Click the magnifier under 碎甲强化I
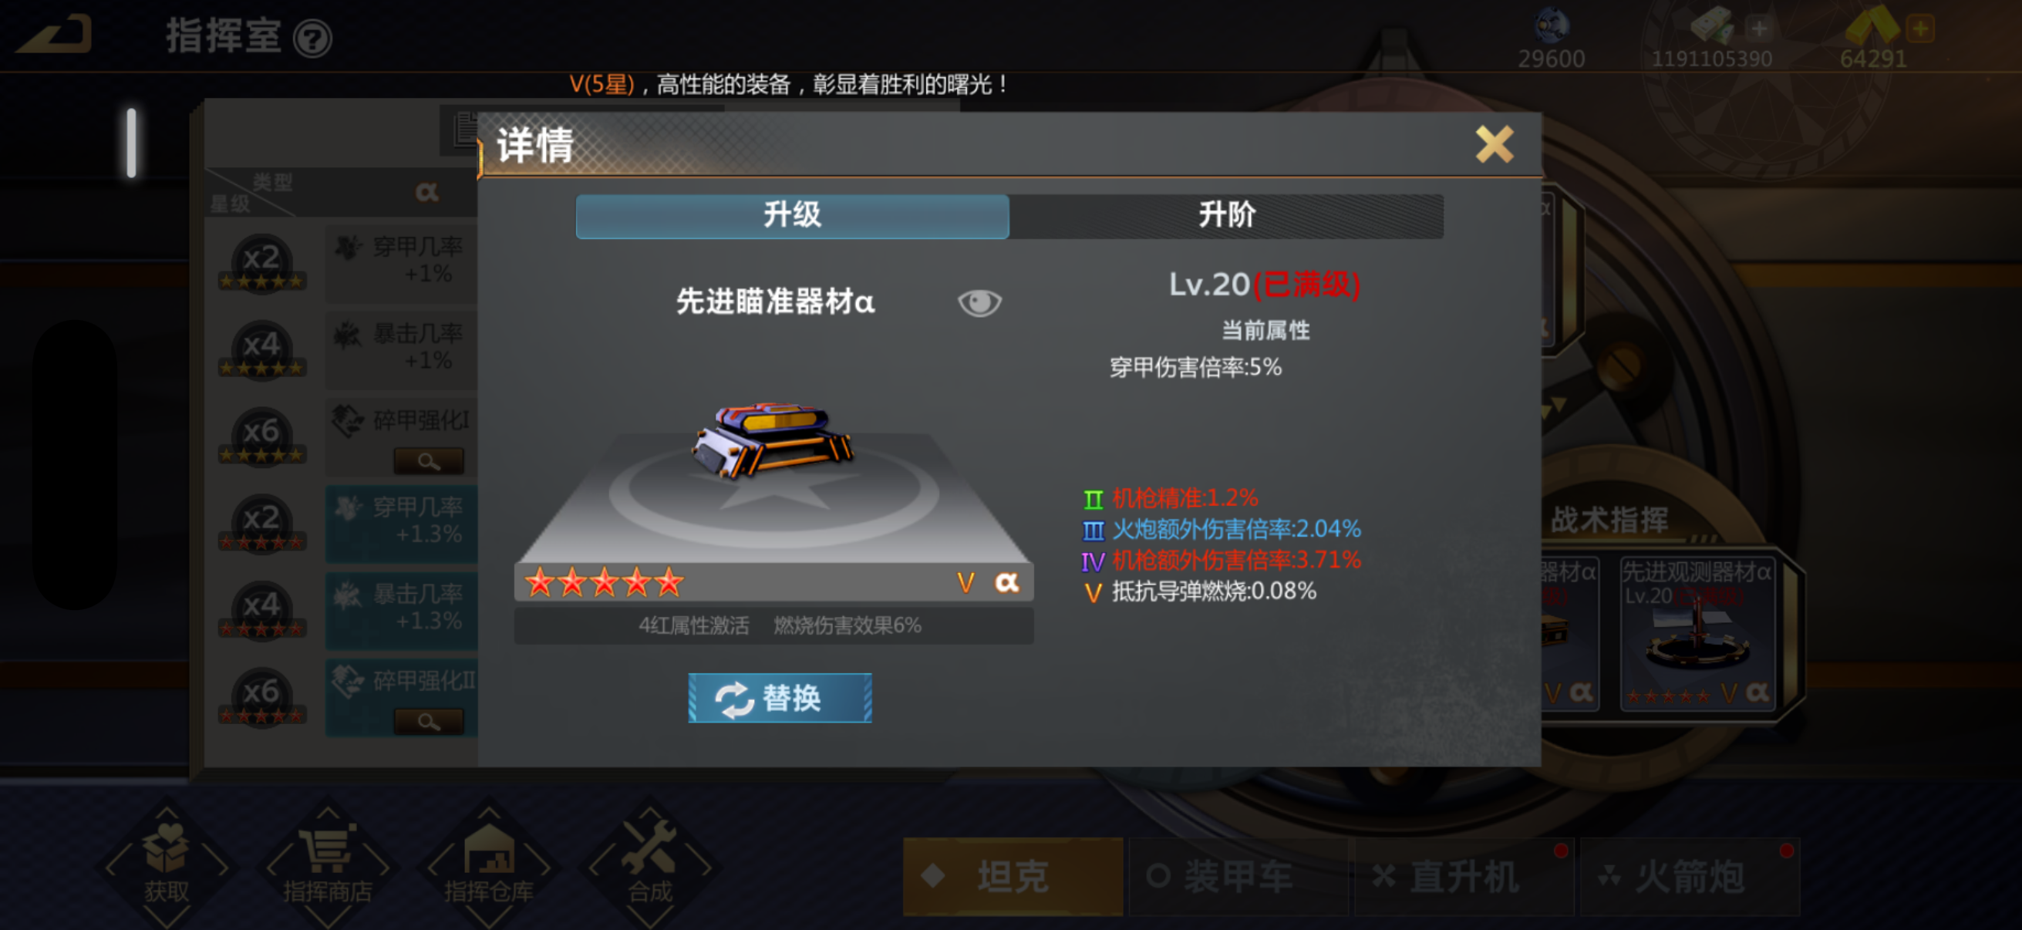2022x930 pixels. (x=429, y=461)
